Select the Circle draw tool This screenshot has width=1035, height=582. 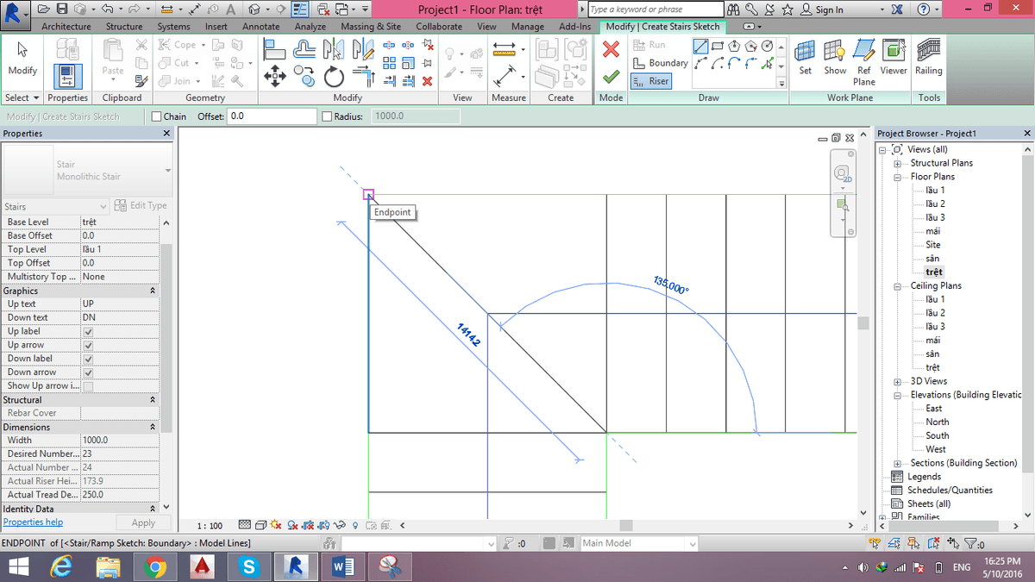click(x=767, y=46)
